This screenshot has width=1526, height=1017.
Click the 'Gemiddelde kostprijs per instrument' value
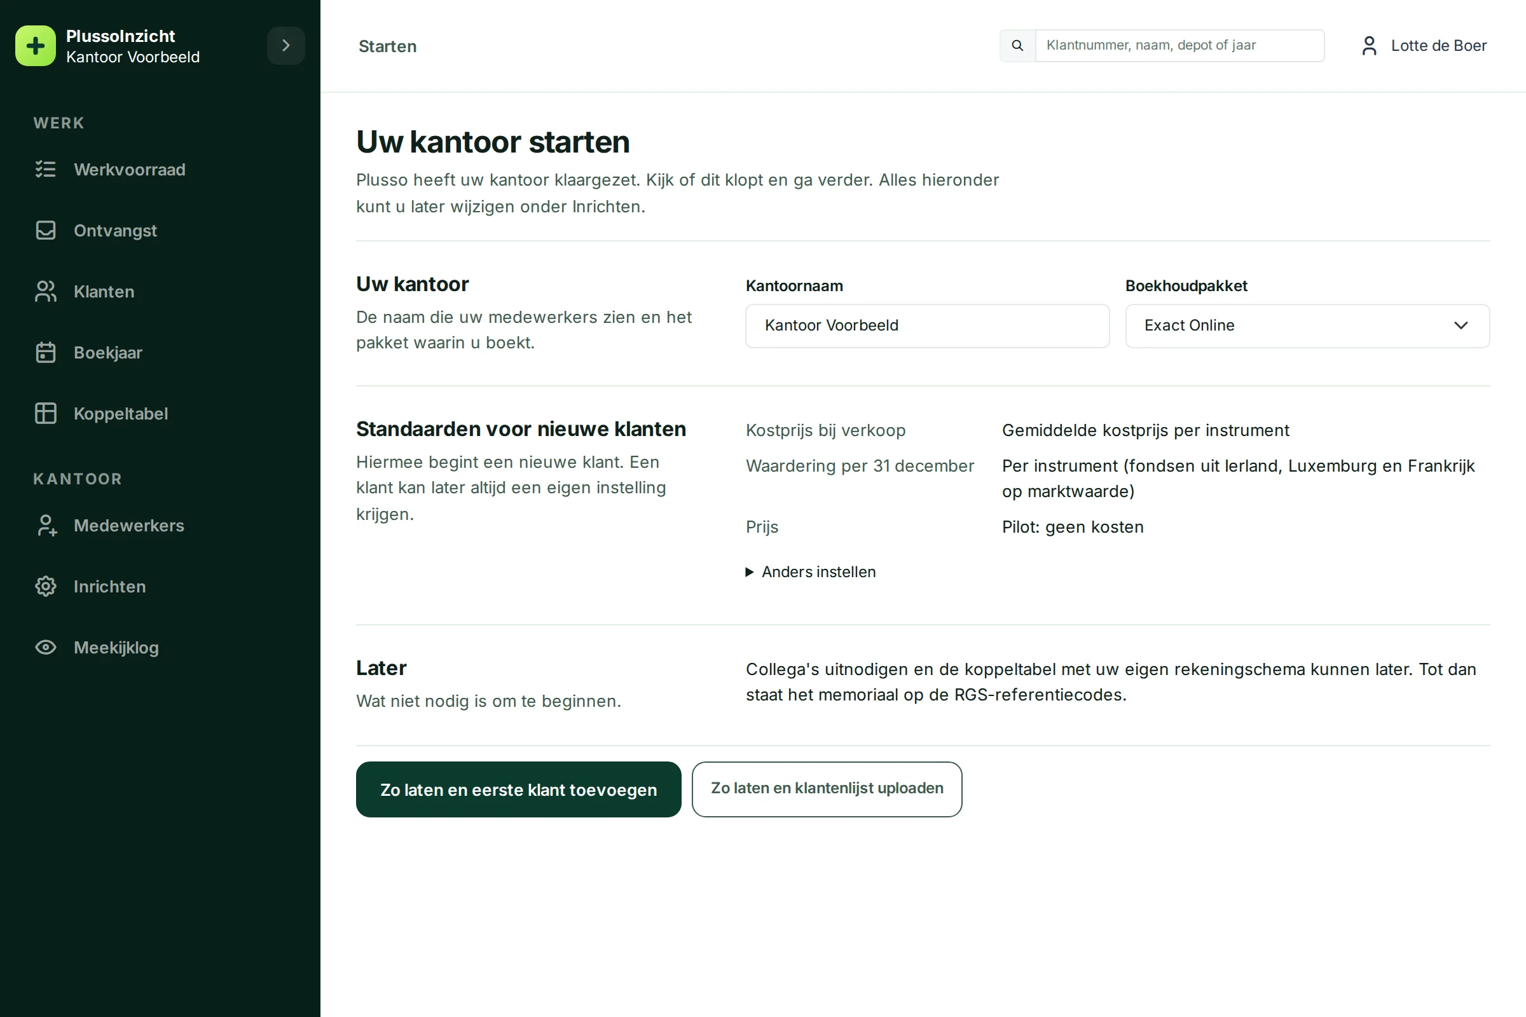1145,430
